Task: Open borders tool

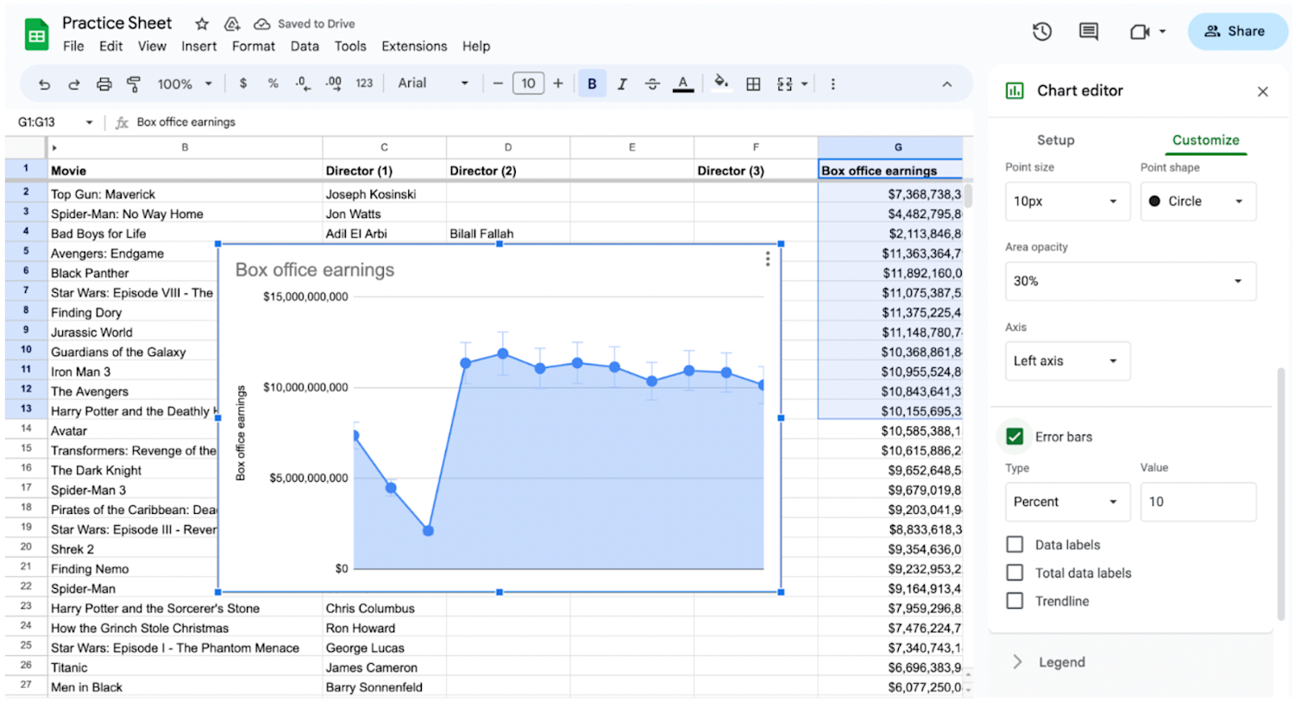Action: 753,84
